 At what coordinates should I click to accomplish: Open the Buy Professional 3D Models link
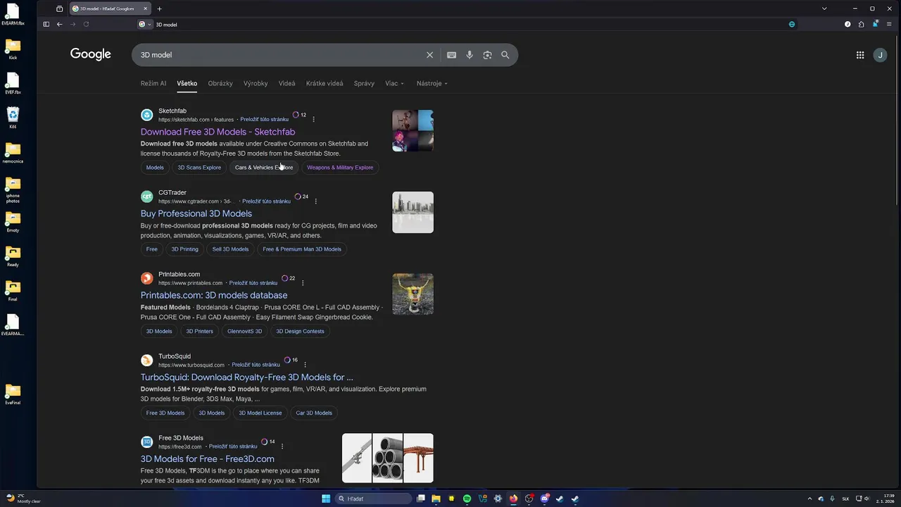point(196,213)
